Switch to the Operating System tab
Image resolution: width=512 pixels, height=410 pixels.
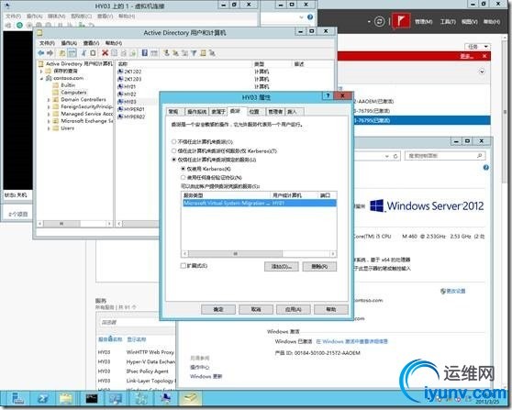(x=197, y=112)
